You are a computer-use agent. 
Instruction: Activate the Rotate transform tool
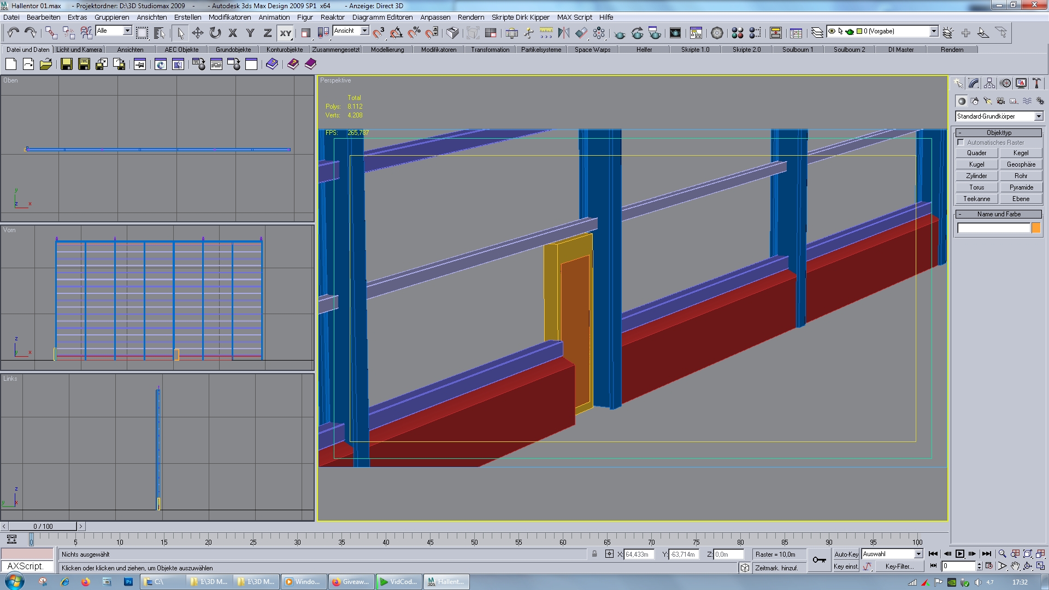pos(215,33)
